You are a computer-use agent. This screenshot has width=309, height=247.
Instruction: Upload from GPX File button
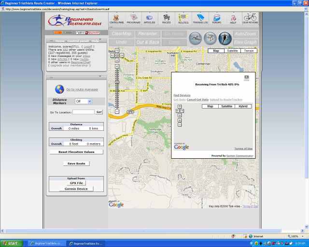pyautogui.click(x=76, y=183)
